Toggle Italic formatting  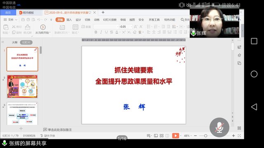[x=101, y=32]
